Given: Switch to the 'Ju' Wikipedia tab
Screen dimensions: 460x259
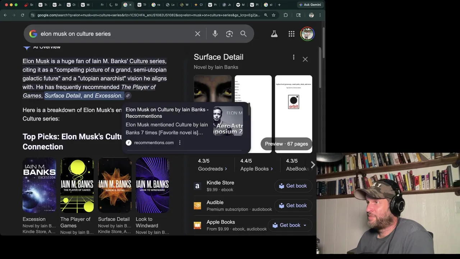Looking at the screenshot, I should (57, 5).
